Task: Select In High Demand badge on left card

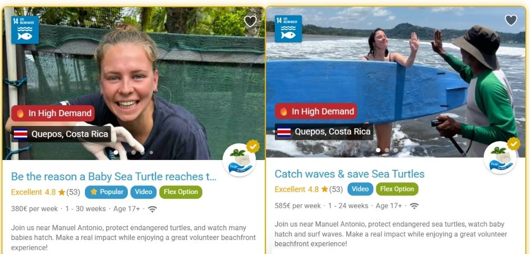Action: [x=53, y=114]
